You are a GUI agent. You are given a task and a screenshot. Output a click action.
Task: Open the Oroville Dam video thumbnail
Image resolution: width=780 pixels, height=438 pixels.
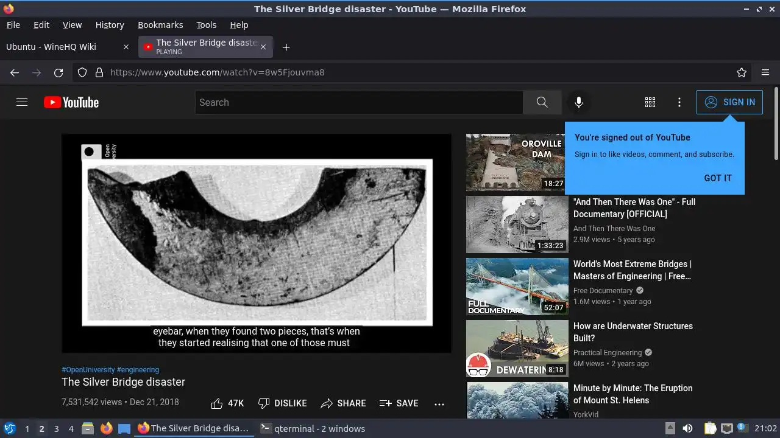517,162
